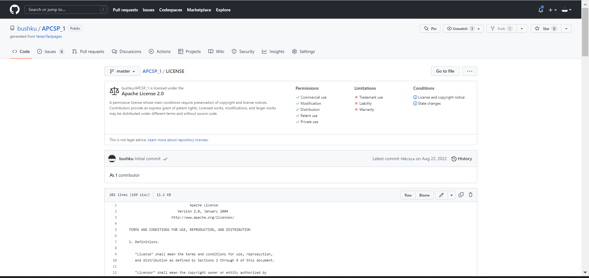Screen dimensions: 589x278
Task: Show the 1 contributor list
Action: [125, 175]
